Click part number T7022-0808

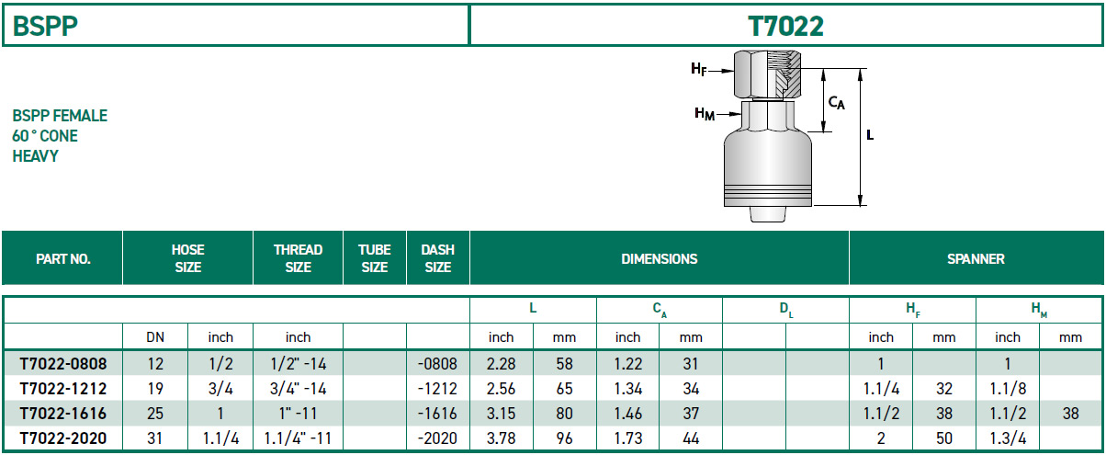click(62, 363)
